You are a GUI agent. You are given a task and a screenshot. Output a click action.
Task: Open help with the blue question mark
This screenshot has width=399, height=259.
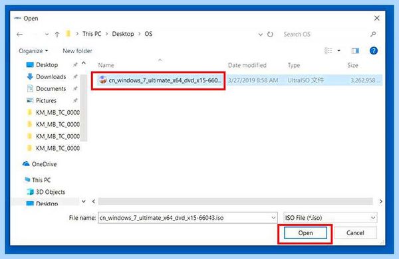(x=373, y=51)
